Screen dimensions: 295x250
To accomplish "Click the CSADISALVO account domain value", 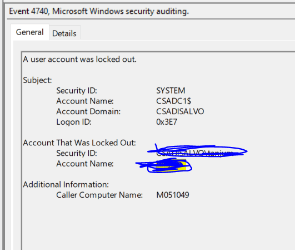I will [180, 111].
